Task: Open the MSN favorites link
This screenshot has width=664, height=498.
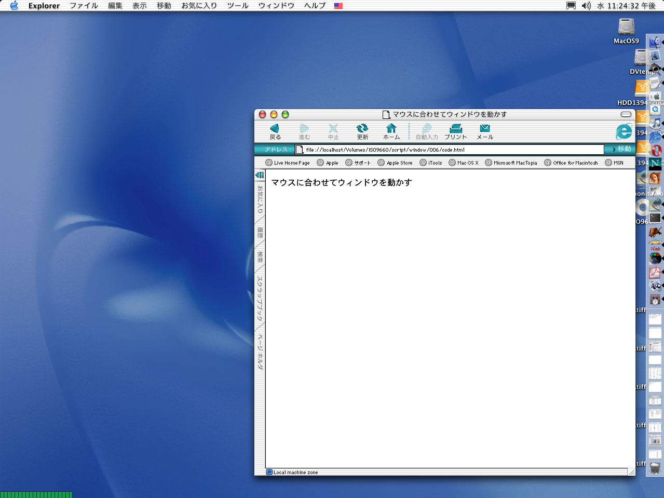Action: pos(614,163)
